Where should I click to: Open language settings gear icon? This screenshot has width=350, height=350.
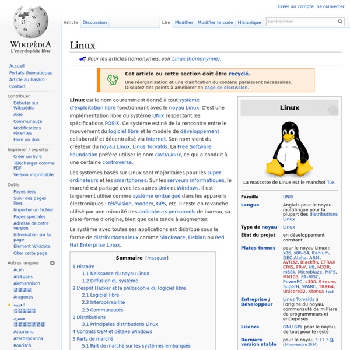(x=52, y=263)
